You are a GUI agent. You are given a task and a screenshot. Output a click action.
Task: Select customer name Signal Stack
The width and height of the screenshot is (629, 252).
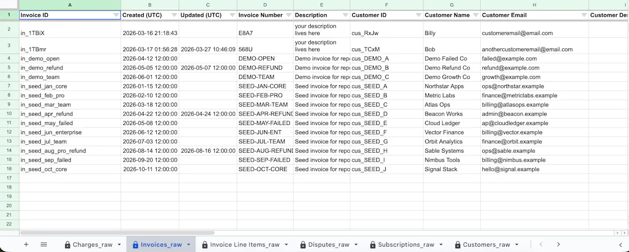pyautogui.click(x=452, y=169)
